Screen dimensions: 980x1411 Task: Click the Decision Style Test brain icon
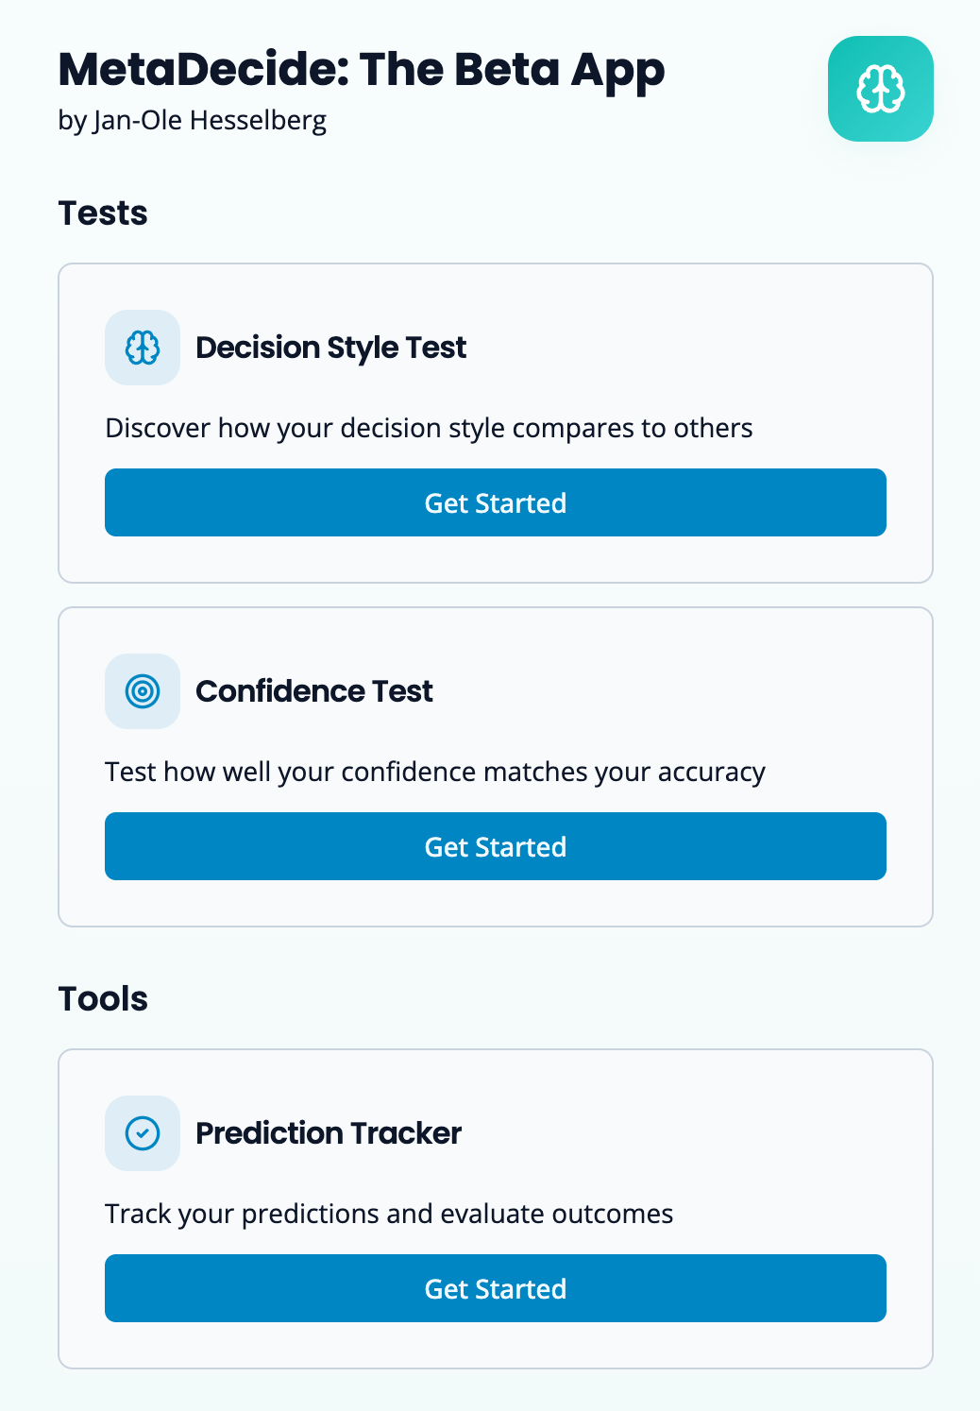point(143,348)
